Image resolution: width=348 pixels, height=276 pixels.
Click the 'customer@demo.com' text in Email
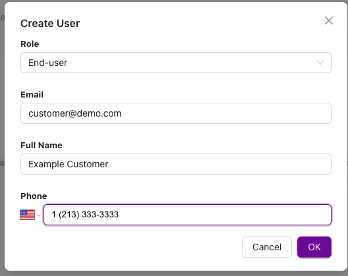74,113
